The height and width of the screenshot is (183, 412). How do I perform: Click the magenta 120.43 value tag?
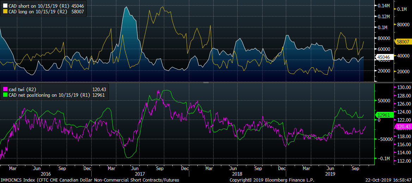click(402, 127)
